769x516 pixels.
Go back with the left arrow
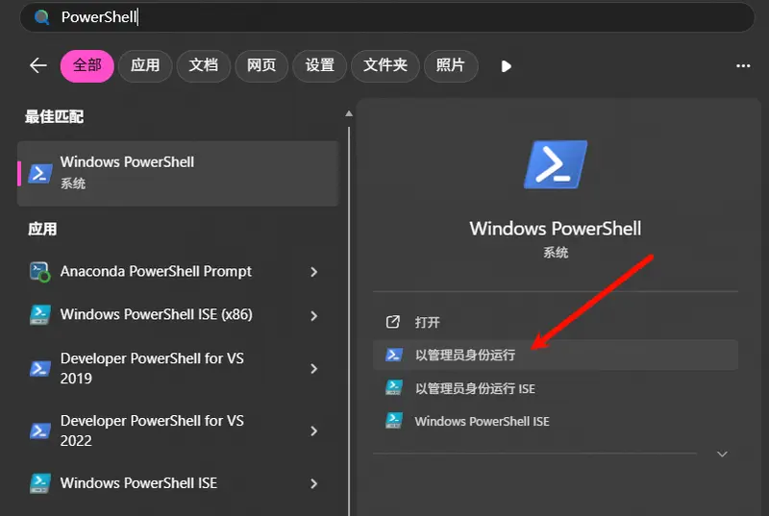[x=38, y=65]
